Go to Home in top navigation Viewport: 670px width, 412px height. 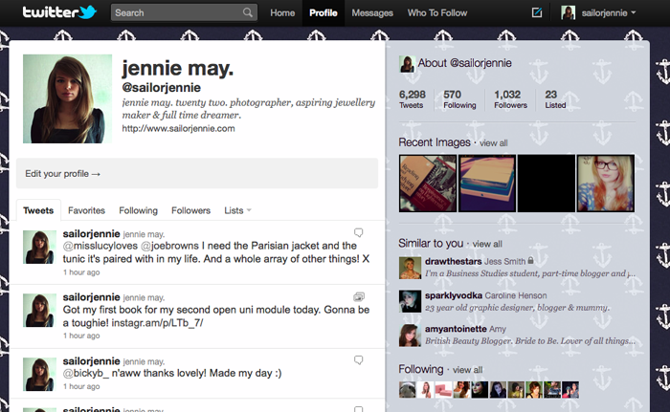[x=282, y=12]
